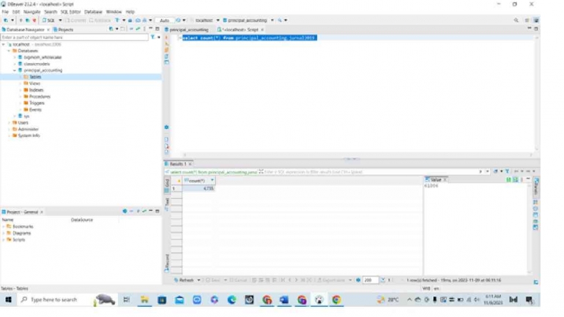Click the fetch size 200 field
Screen dimensions: 564x317
(x=371, y=280)
